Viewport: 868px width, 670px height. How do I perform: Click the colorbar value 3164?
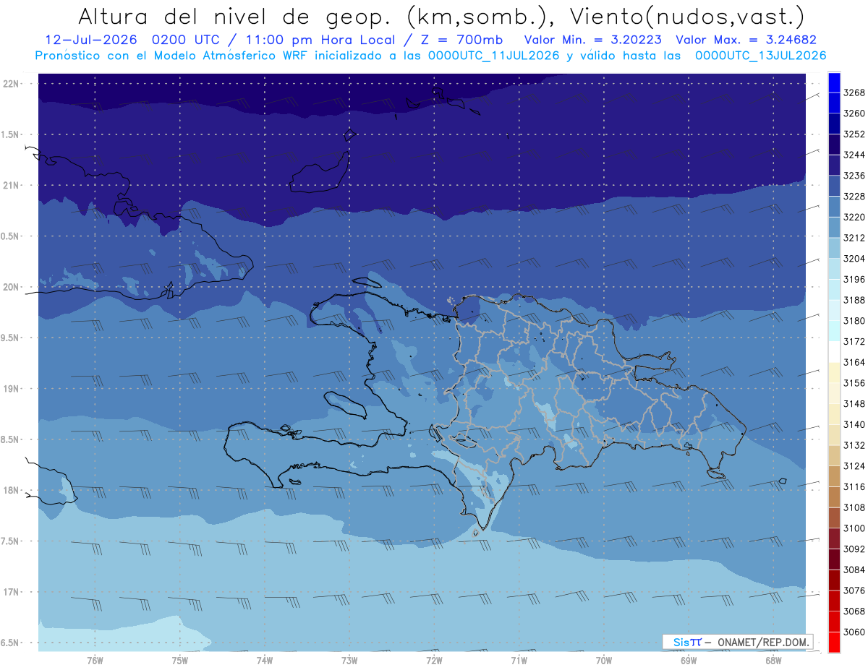854,362
